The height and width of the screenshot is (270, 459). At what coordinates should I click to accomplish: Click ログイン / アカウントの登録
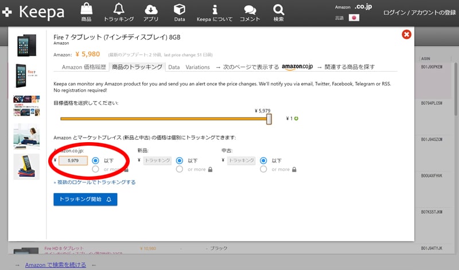419,13
